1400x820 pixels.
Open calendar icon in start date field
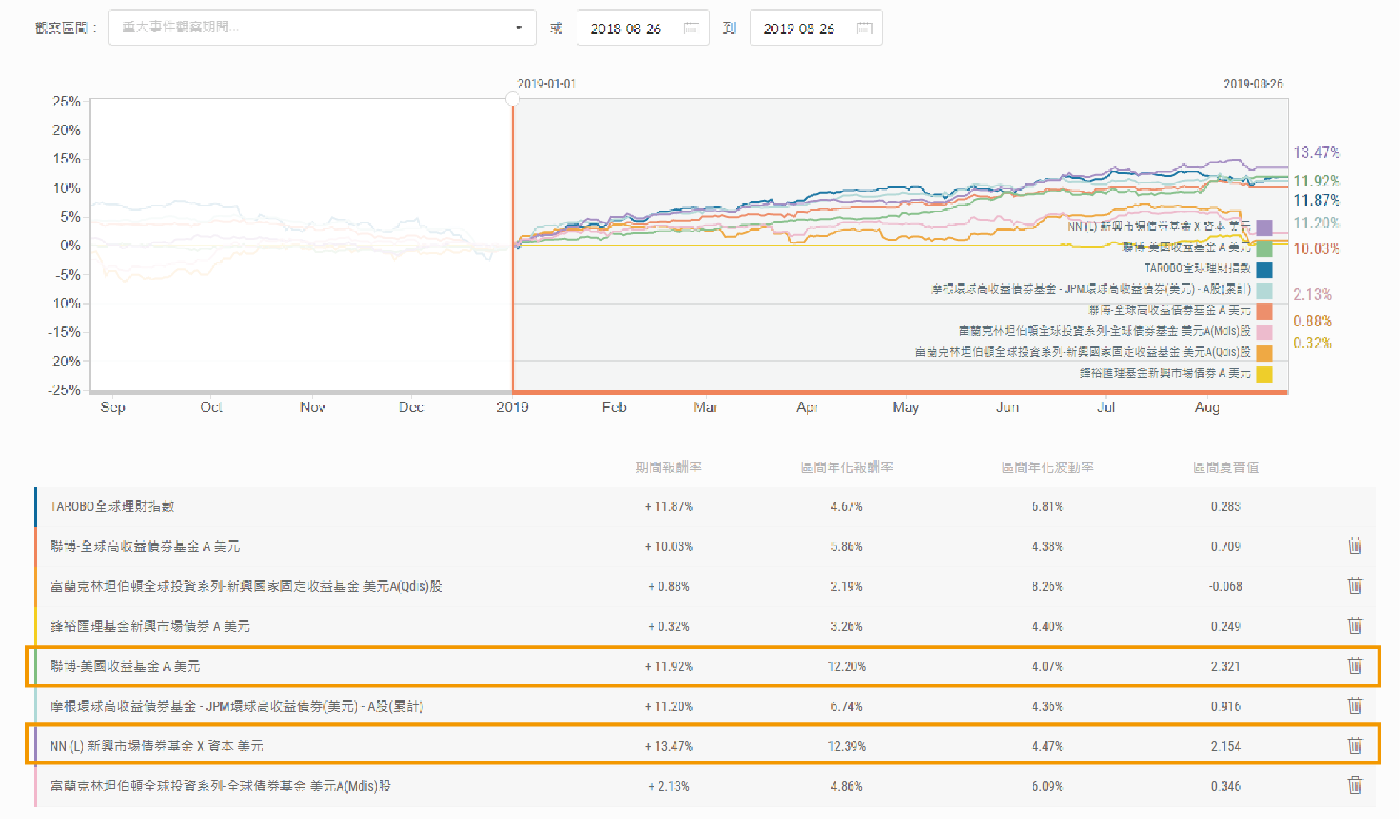(x=691, y=29)
